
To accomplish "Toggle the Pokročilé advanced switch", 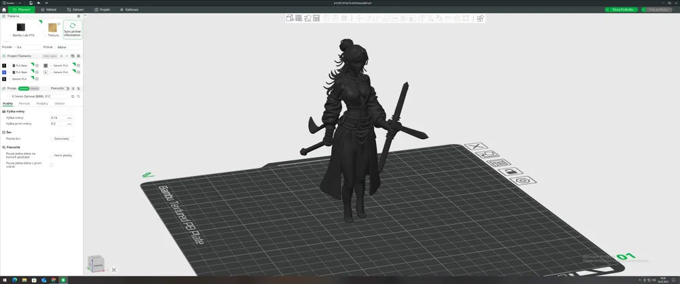I will [67, 88].
